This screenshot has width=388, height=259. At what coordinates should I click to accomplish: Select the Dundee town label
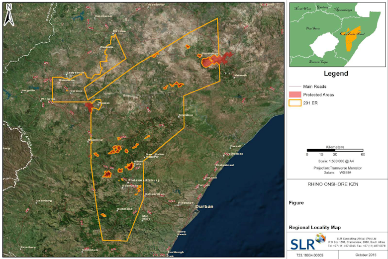pos(119,31)
